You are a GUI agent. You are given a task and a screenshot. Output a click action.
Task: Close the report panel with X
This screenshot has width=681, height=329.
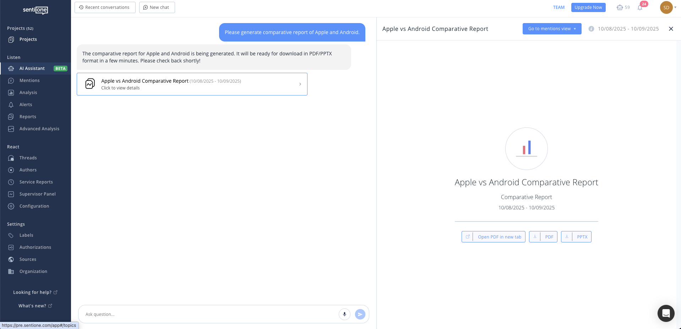671,29
